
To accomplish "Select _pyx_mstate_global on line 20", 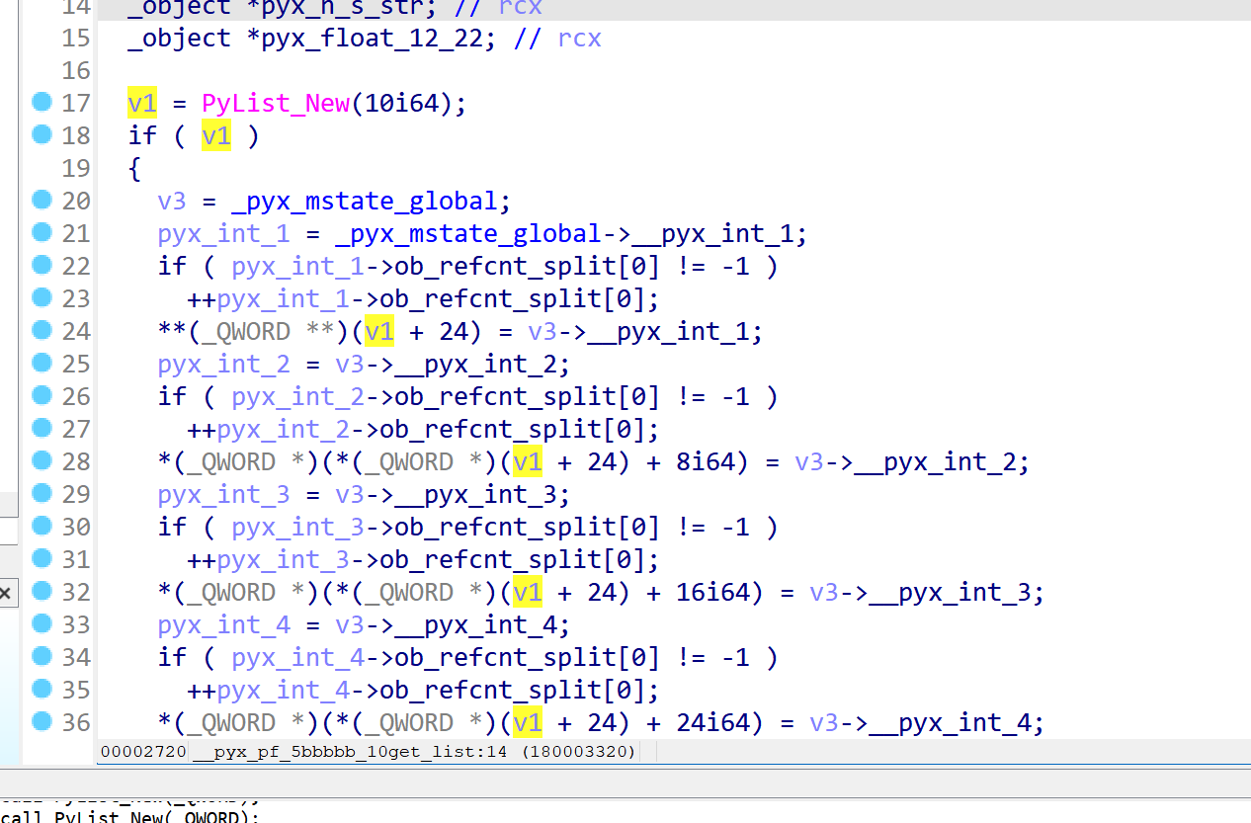I will point(363,202).
